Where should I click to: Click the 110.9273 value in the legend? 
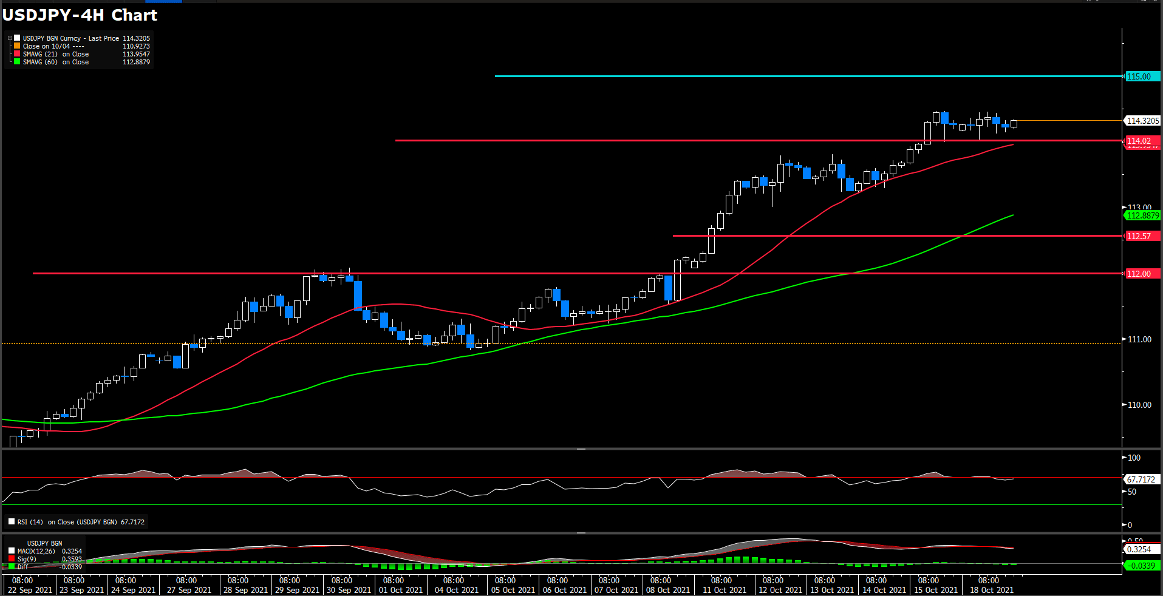pyautogui.click(x=136, y=46)
